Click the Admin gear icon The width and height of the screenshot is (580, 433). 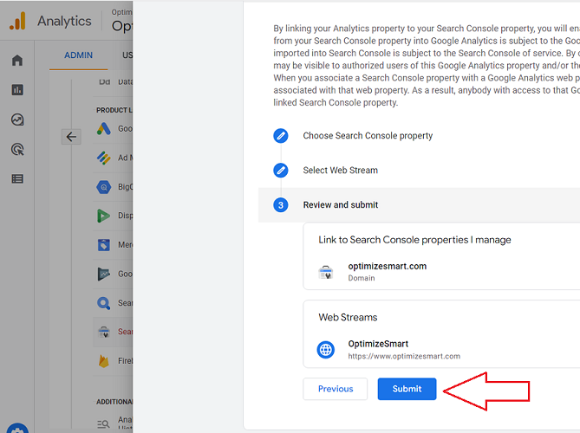(17, 429)
